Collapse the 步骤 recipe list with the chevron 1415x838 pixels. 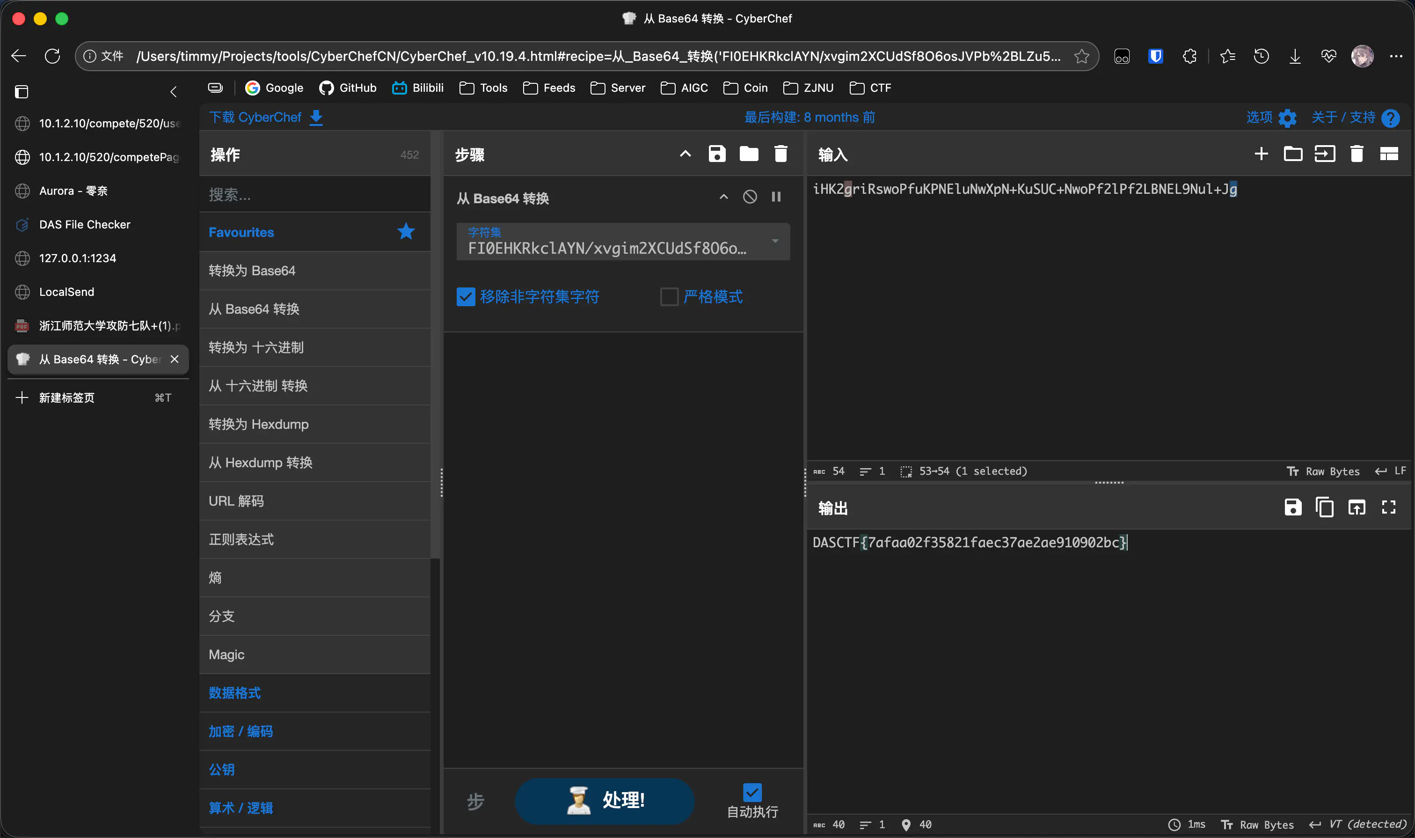[x=685, y=154]
